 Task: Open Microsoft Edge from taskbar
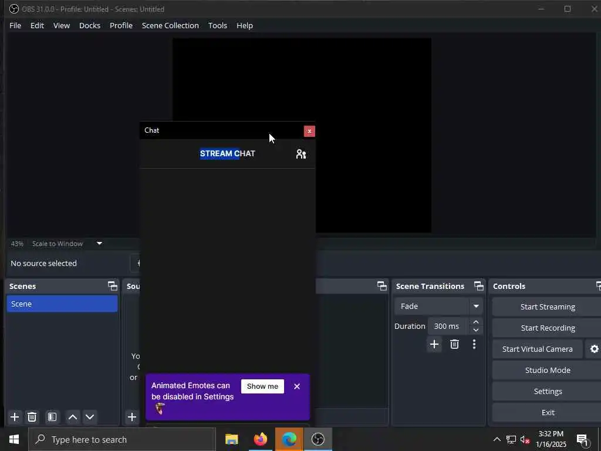coord(289,439)
